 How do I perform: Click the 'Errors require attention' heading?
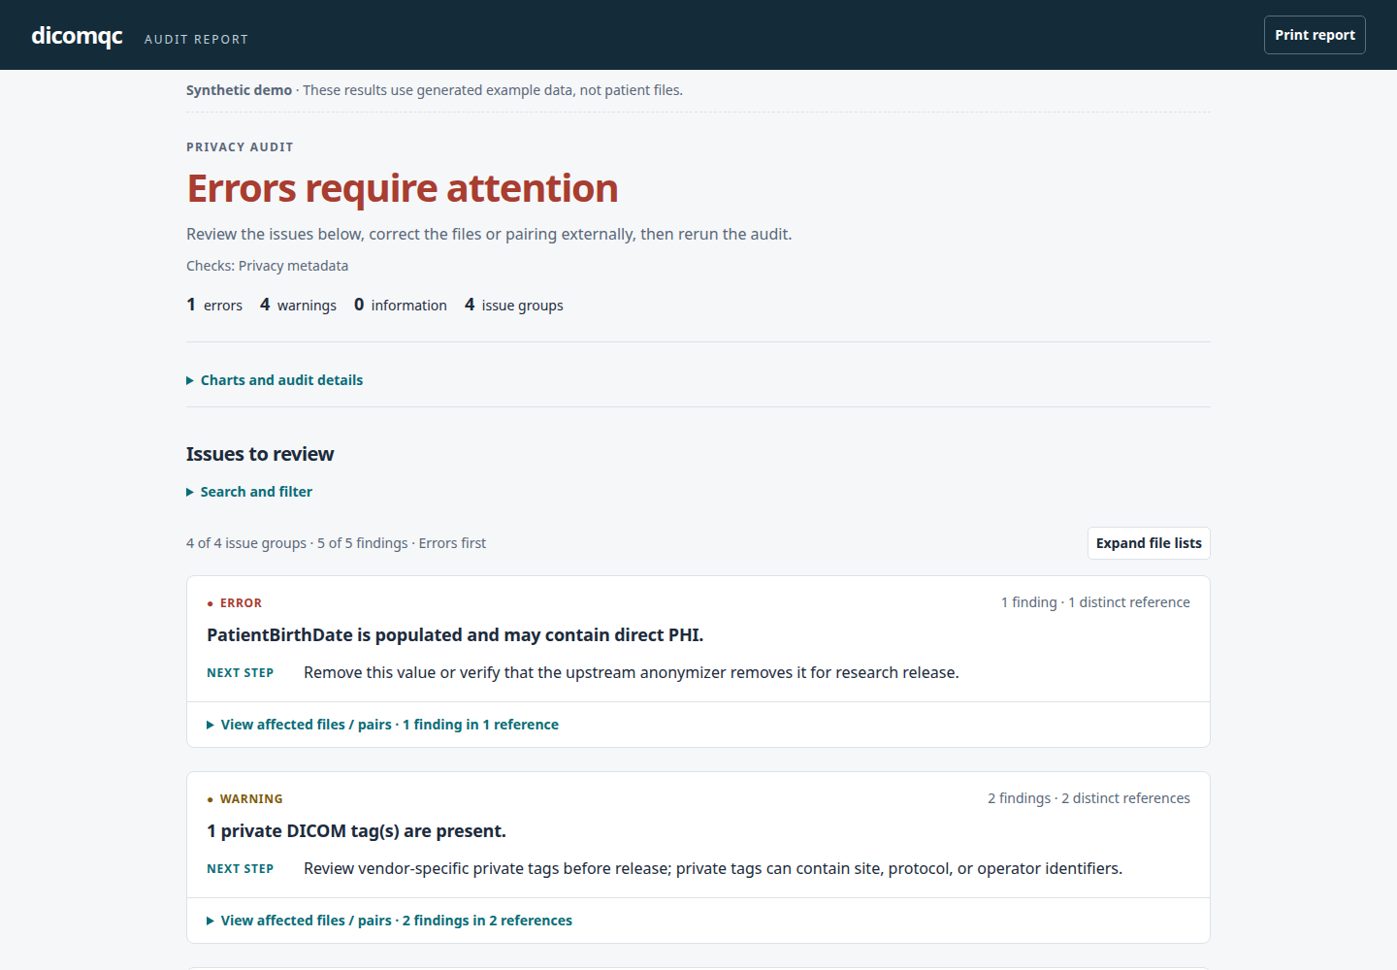point(403,188)
